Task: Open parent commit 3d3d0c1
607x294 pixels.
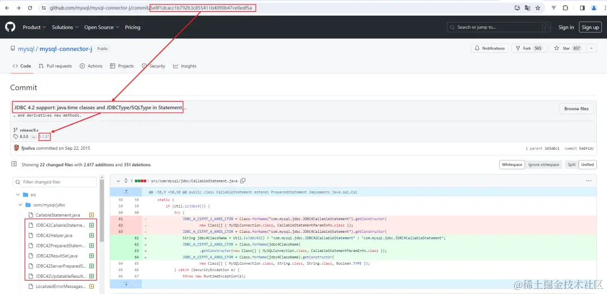Action: pyautogui.click(x=552, y=148)
